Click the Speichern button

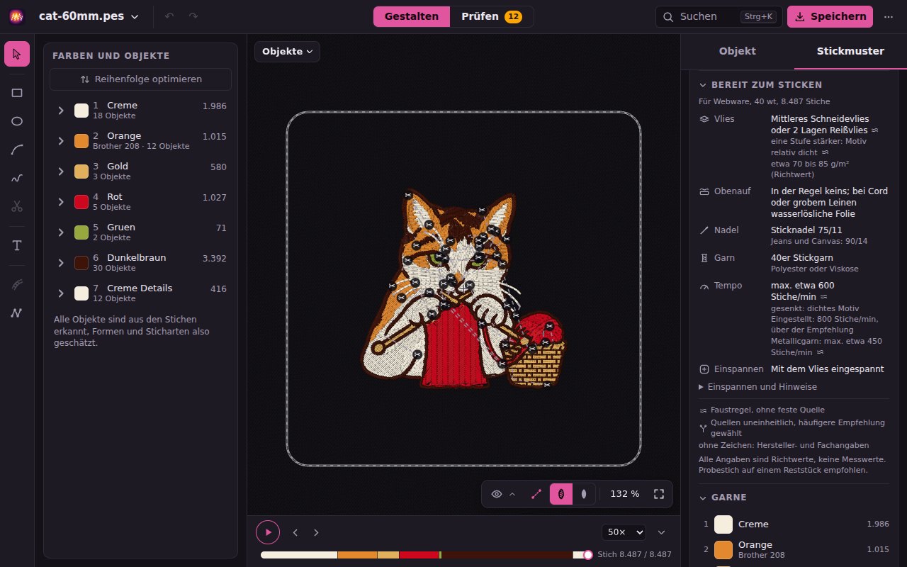point(830,16)
